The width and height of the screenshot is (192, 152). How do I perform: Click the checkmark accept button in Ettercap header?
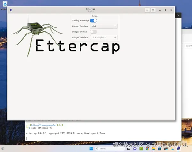coord(147,10)
